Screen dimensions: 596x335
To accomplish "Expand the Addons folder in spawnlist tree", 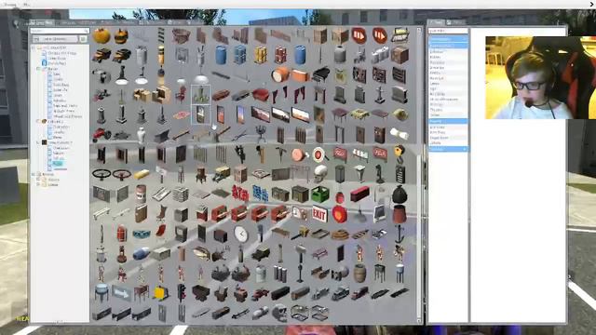I will (39, 180).
